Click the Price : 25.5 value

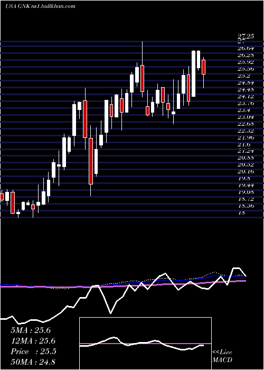[33, 351]
